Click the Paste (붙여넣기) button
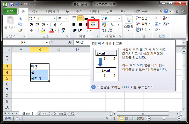 [x=10, y=23]
